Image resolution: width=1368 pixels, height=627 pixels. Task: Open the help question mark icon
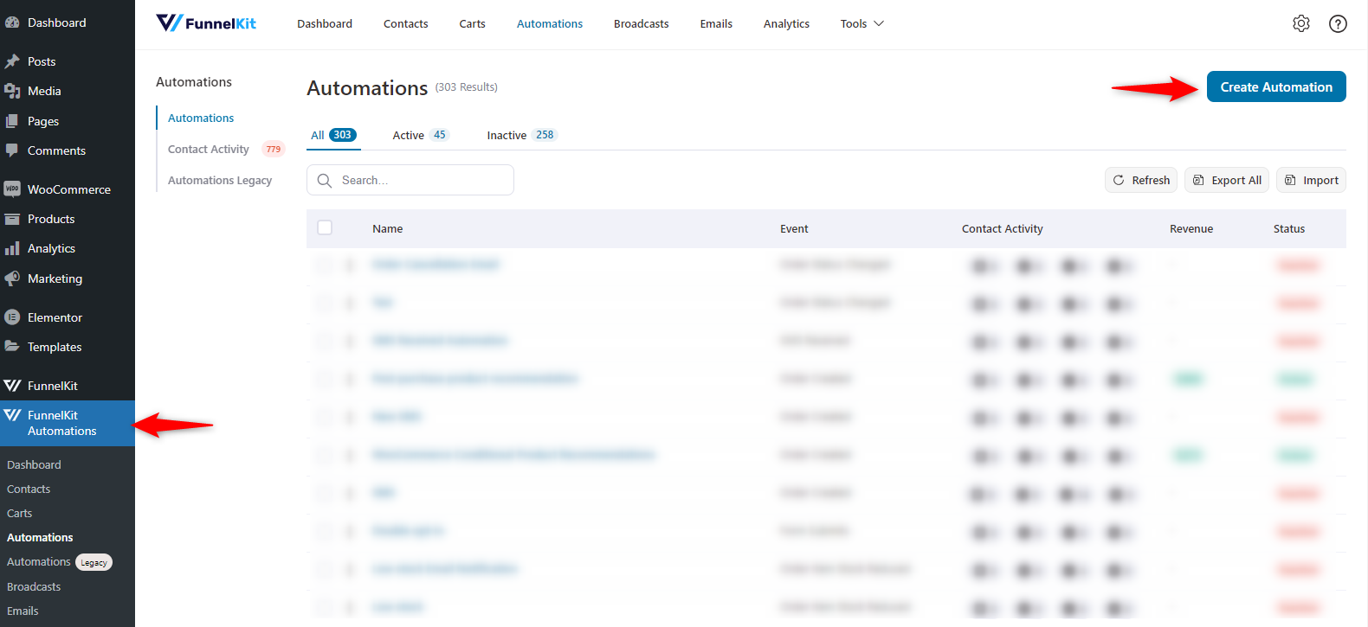point(1338,23)
